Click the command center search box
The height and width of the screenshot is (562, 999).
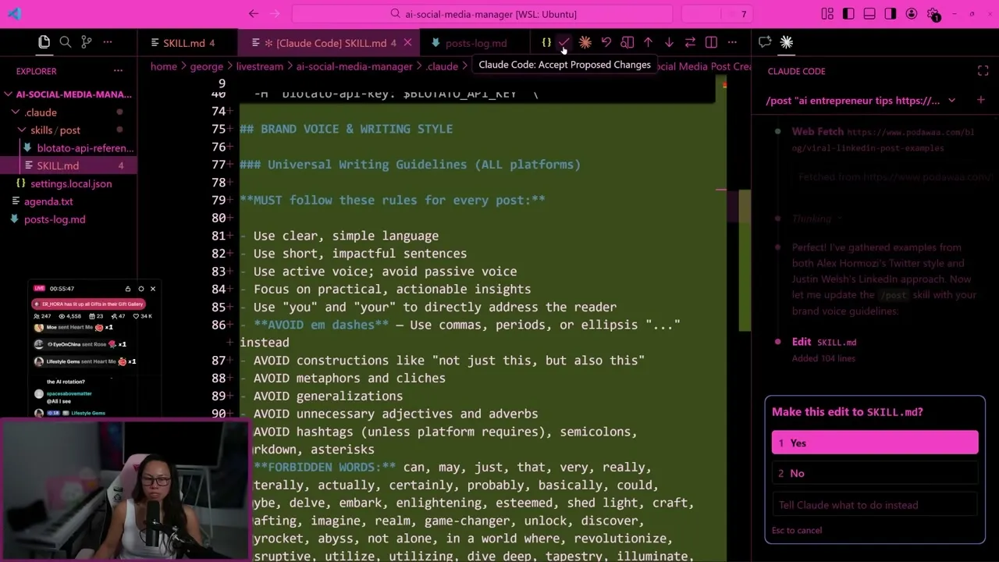click(x=482, y=14)
